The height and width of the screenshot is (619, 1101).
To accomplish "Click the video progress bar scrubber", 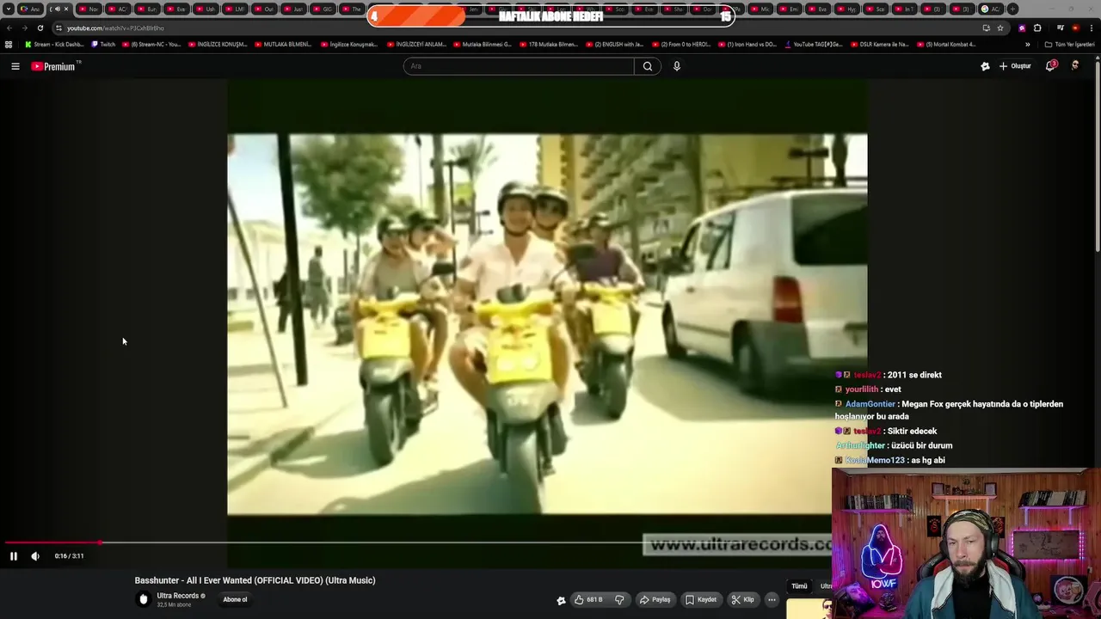I will 101,542.
